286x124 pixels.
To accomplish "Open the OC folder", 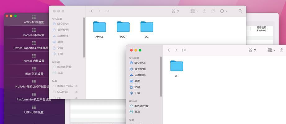I will click(x=147, y=29).
